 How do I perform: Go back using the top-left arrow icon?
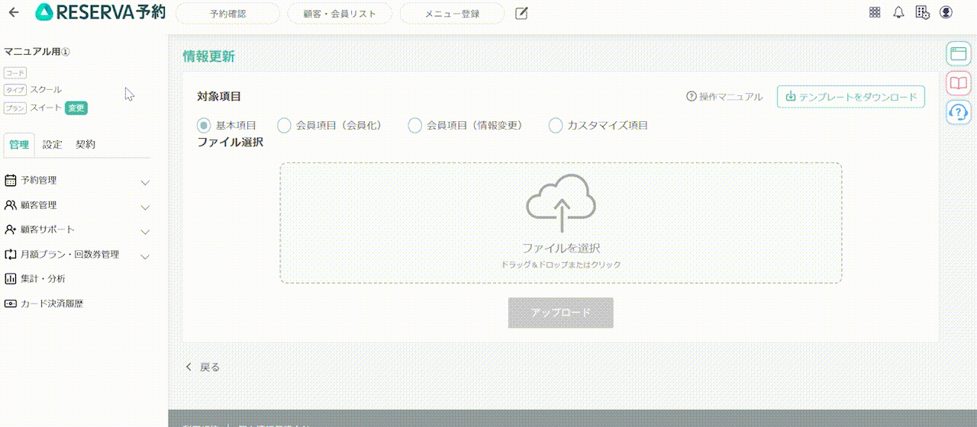click(14, 13)
